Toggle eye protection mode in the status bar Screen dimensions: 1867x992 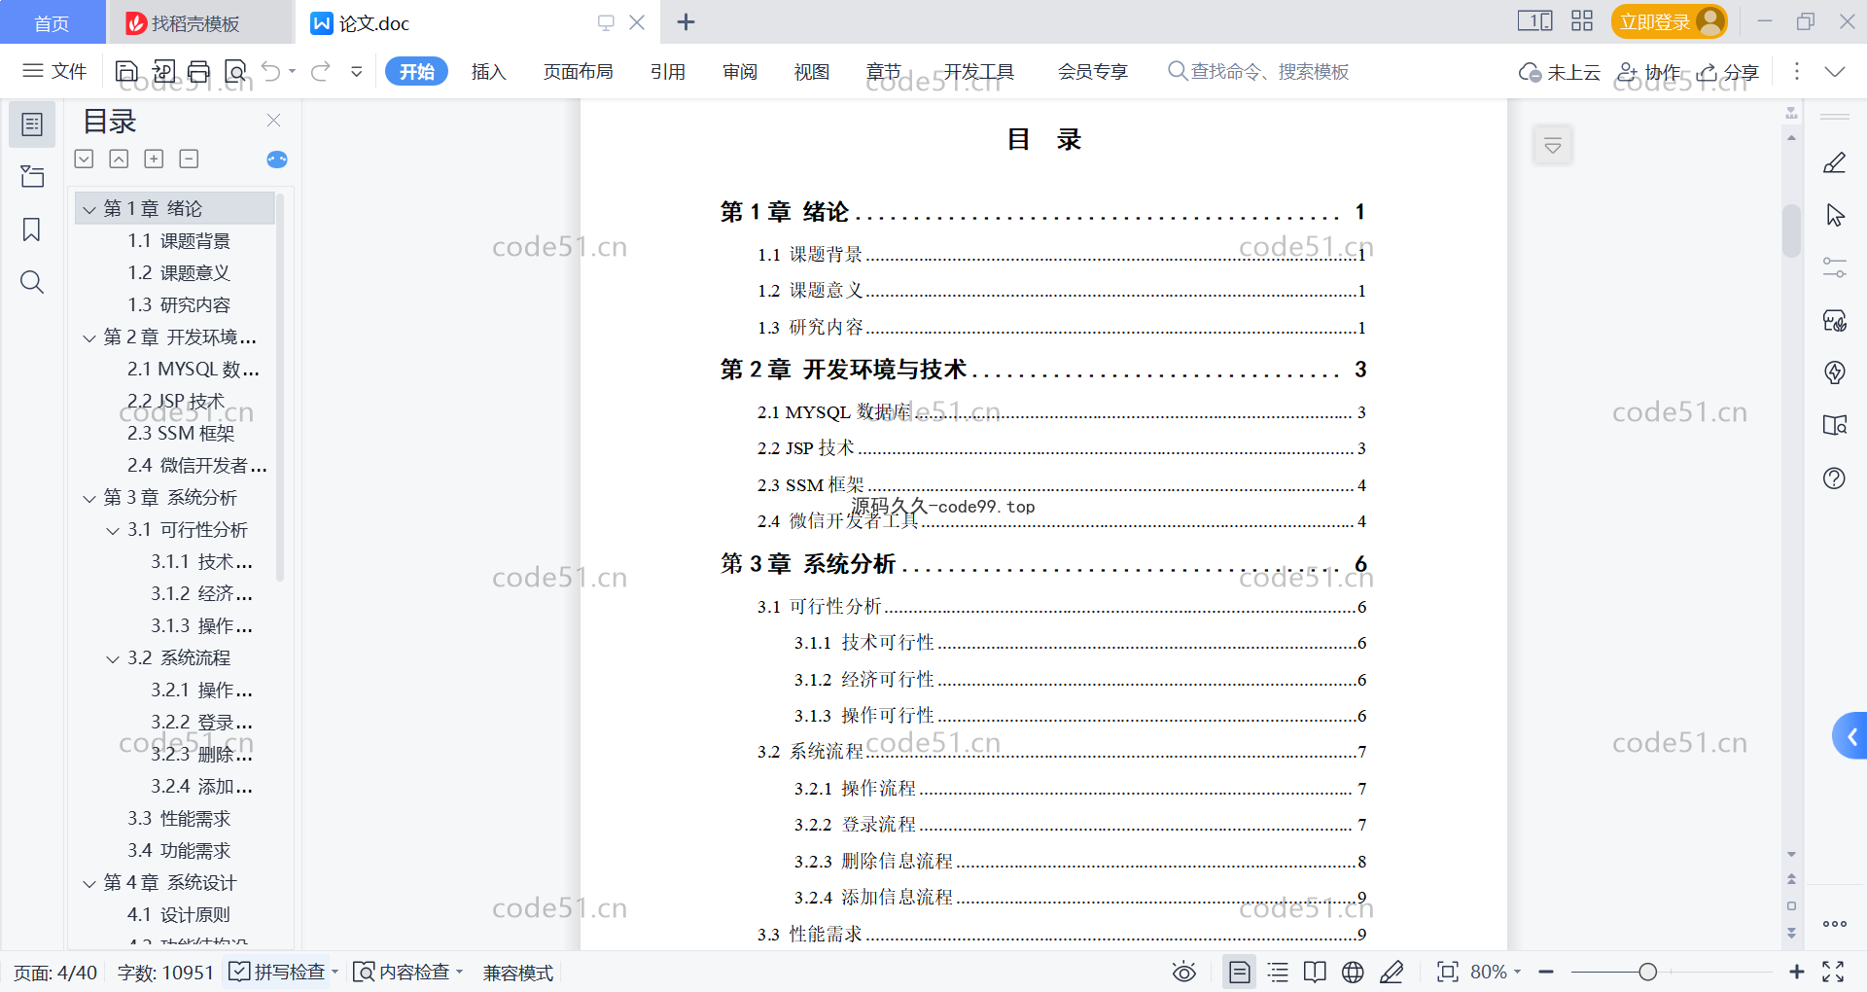coord(1183,972)
